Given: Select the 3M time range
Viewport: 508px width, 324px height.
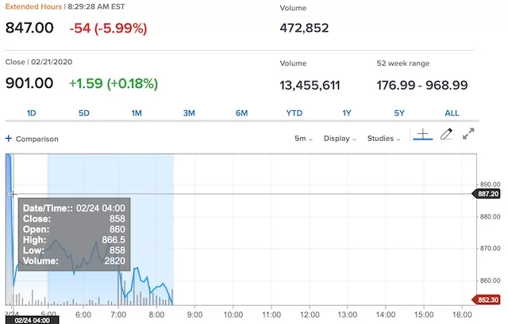Looking at the screenshot, I should pyautogui.click(x=189, y=113).
